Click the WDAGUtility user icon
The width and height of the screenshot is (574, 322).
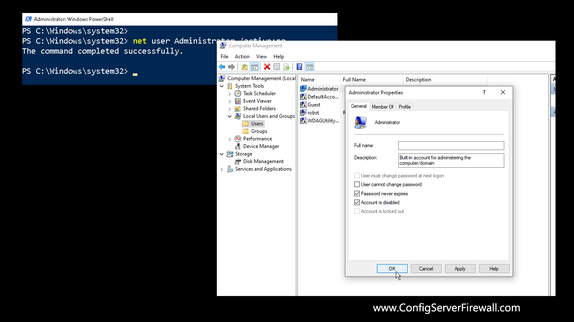[x=303, y=121]
